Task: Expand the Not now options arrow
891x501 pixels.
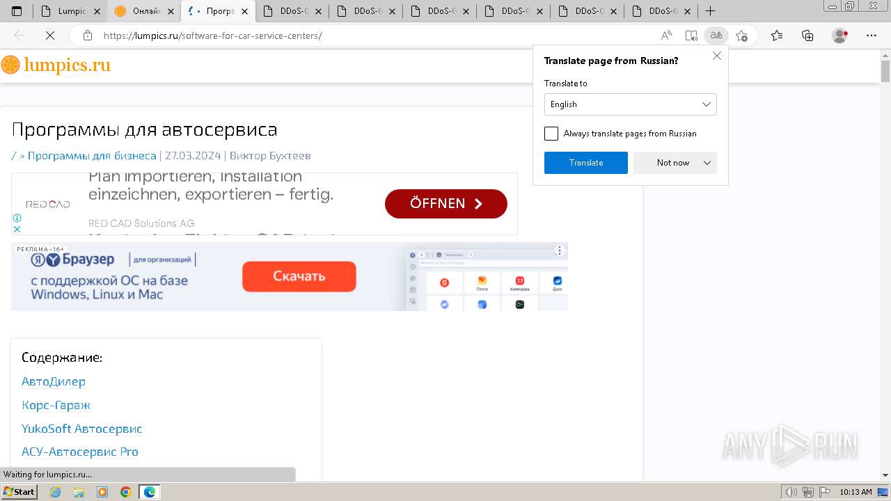Action: [707, 163]
